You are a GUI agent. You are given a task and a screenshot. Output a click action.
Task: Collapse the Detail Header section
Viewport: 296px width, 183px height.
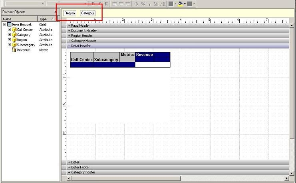tap(69, 46)
